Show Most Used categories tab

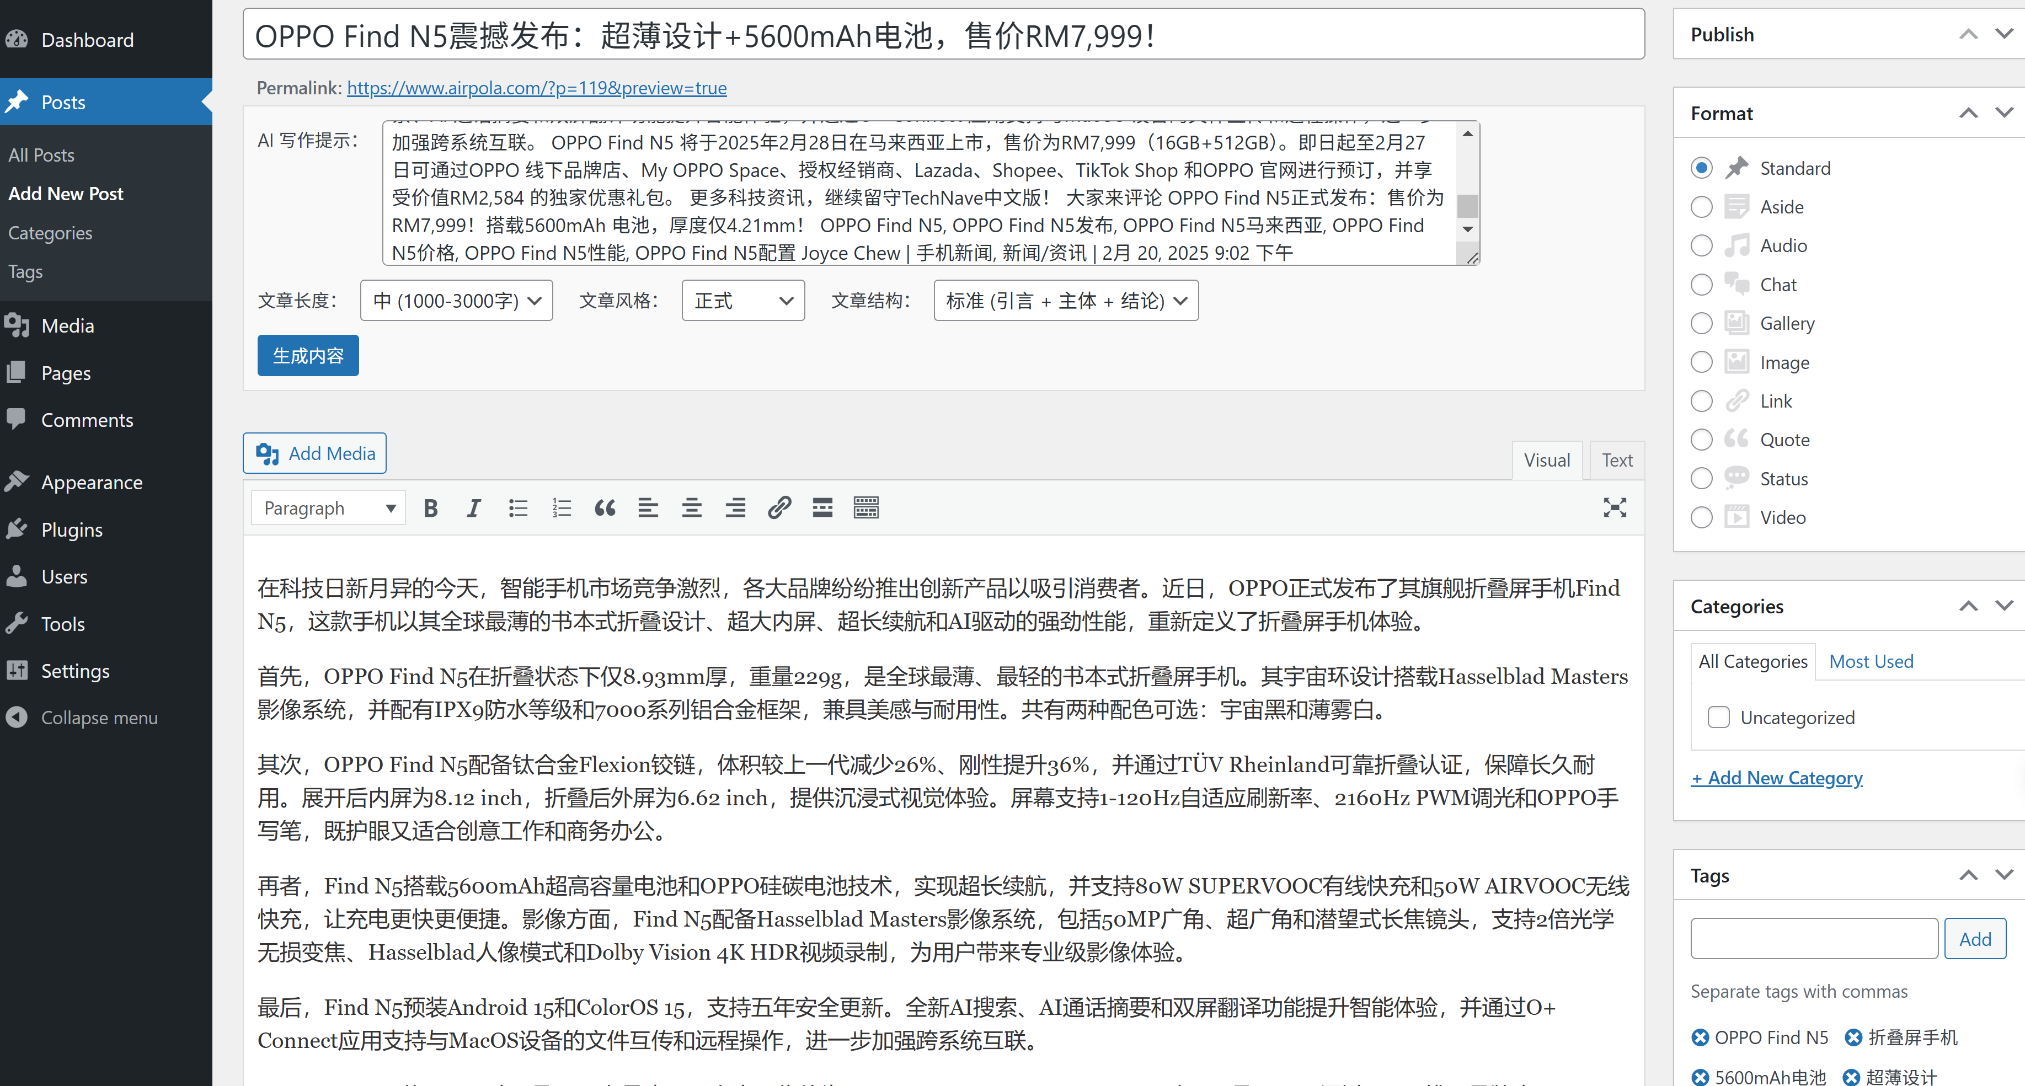tap(1871, 662)
